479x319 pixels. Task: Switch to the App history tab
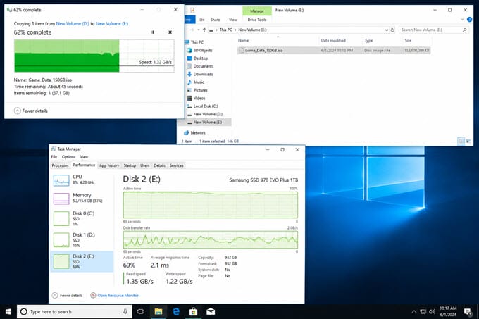109,165
